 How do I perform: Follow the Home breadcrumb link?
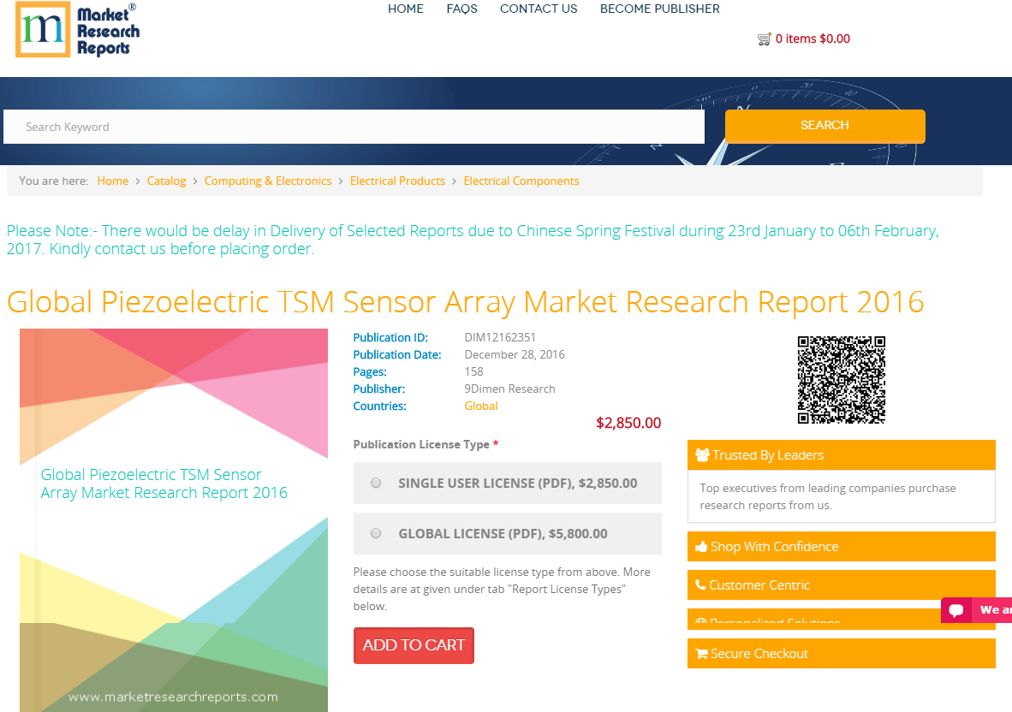point(113,181)
